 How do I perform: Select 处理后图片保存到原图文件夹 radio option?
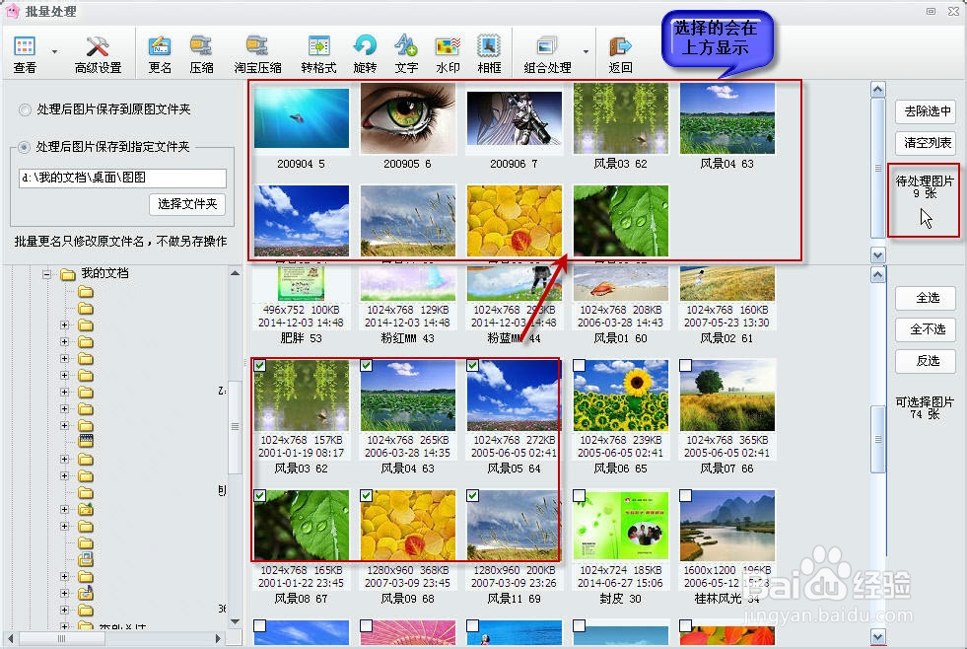pyautogui.click(x=24, y=110)
